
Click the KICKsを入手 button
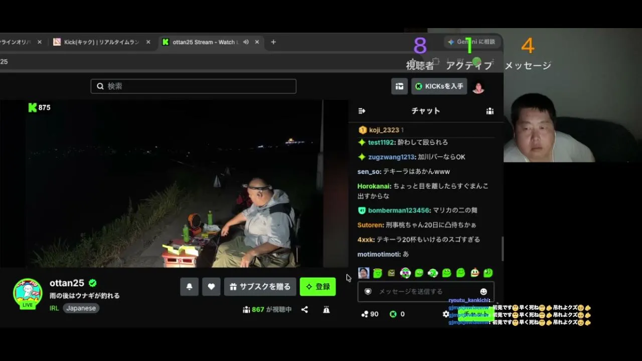point(439,86)
